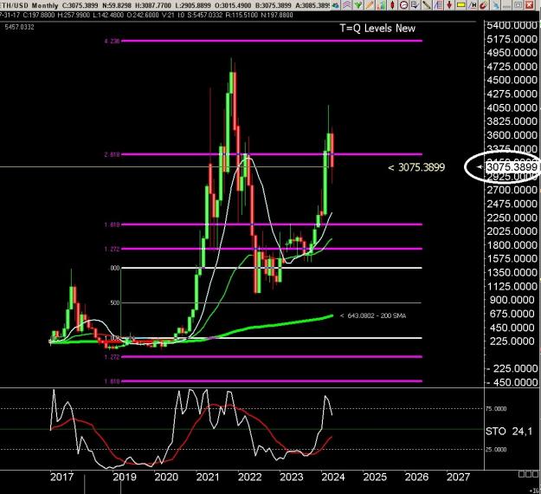Click the 2022 label on time axis
The image size is (541, 494).
click(x=250, y=477)
